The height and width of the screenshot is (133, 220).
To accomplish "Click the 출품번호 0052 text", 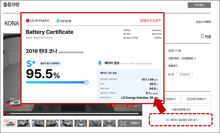I will coord(203,22).
